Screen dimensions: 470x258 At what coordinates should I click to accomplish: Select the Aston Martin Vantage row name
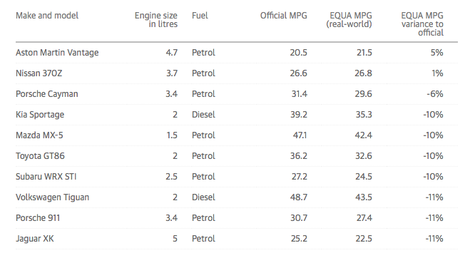pyautogui.click(x=57, y=53)
